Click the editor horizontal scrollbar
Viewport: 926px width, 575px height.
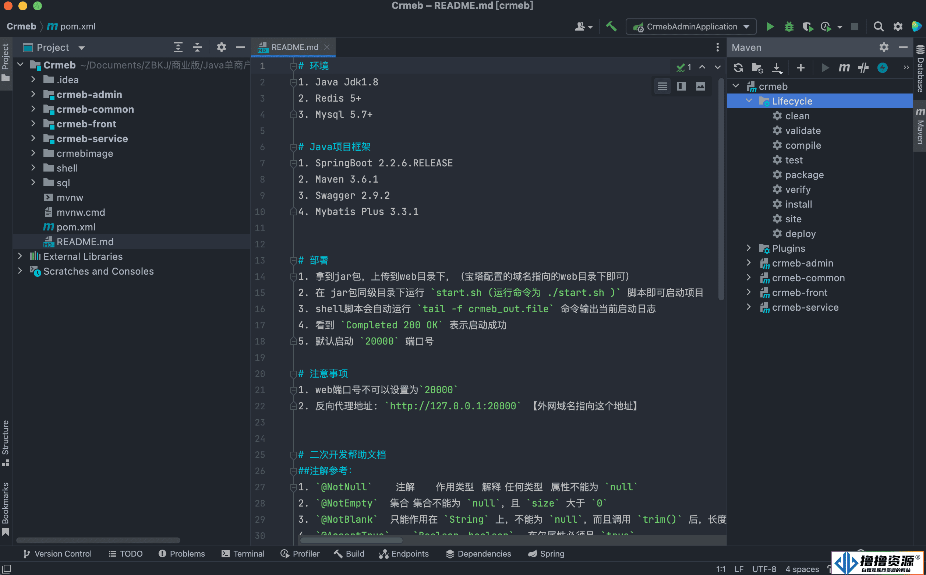[x=351, y=540]
